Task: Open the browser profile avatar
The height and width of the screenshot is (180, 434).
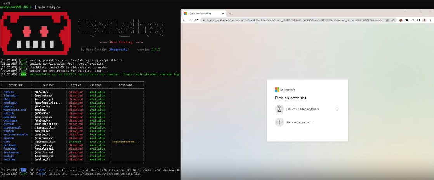Action: (x=424, y=20)
